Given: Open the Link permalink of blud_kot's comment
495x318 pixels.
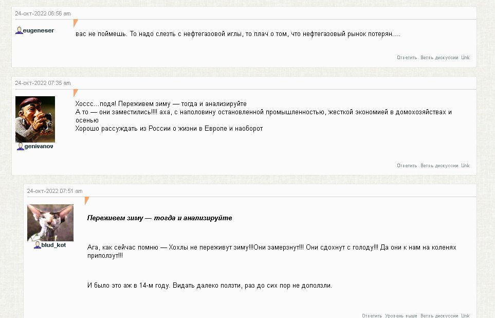Looking at the screenshot, I should coord(465,315).
